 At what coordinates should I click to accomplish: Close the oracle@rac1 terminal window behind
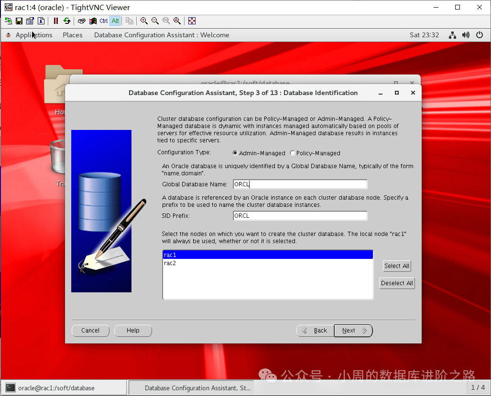[x=412, y=83]
